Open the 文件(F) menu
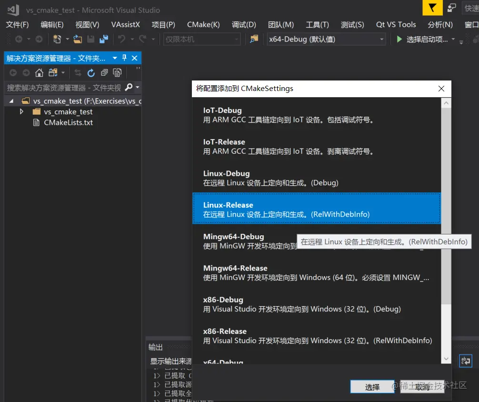The height and width of the screenshot is (402, 479). tap(18, 24)
